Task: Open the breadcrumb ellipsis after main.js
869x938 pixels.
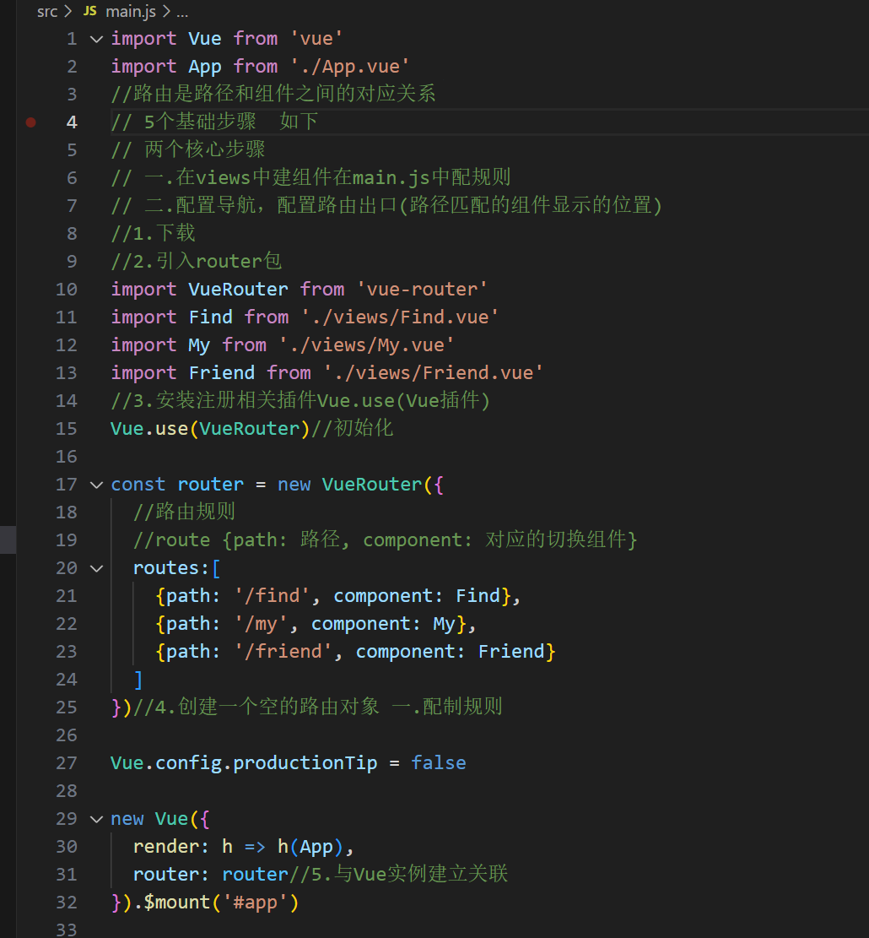Action: 182,12
